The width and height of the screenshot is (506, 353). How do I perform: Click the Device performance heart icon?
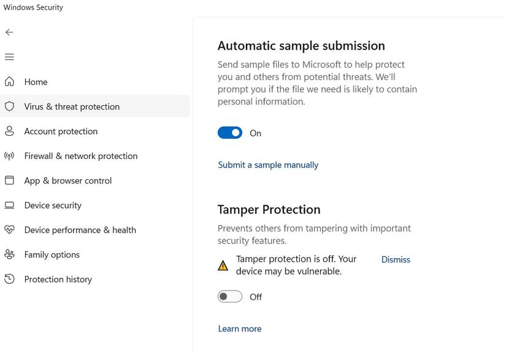[x=9, y=230]
